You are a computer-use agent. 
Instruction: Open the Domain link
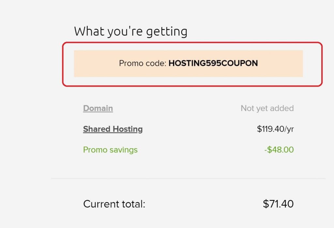(x=98, y=108)
